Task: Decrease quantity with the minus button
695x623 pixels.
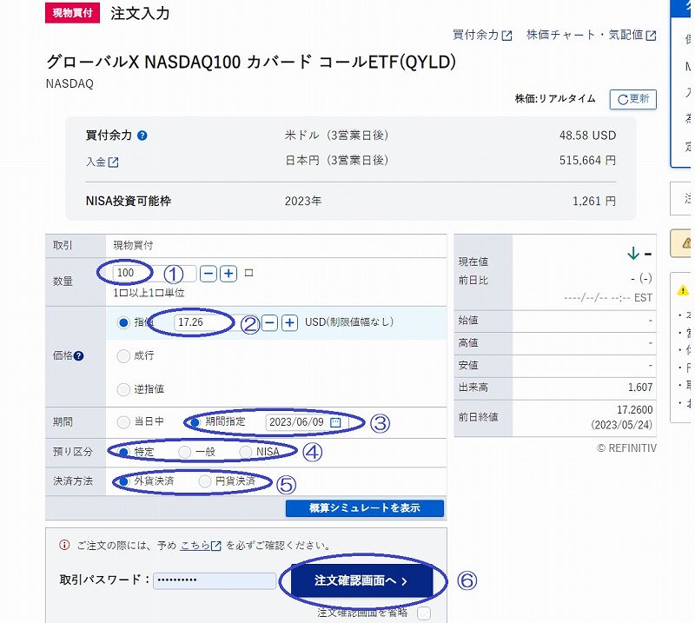Action: click(208, 274)
